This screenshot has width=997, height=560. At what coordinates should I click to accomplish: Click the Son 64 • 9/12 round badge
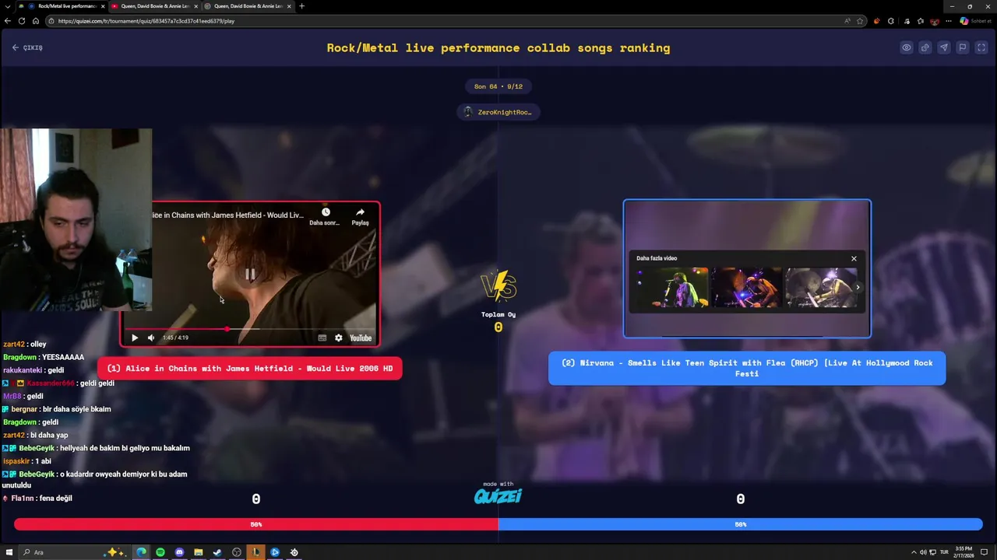click(x=498, y=86)
